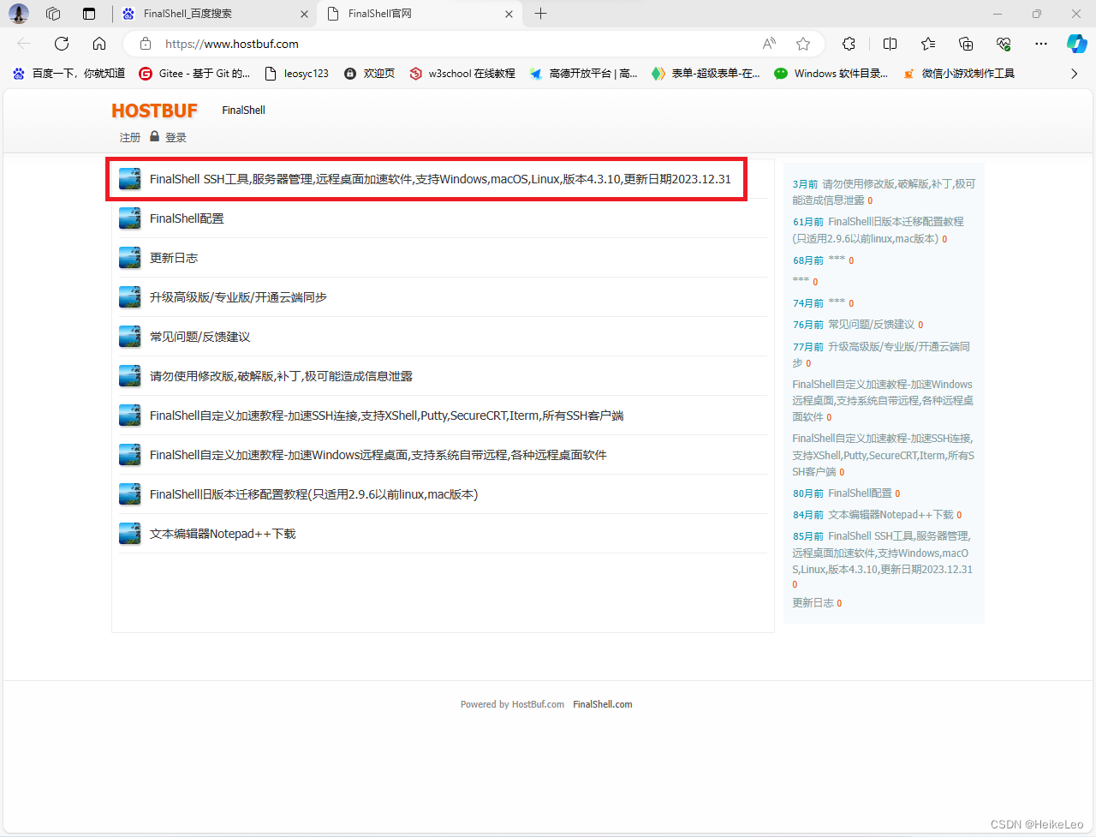Open 文本编辑器Notepad++下载 post
Screen dimensions: 1096x837
coord(223,534)
